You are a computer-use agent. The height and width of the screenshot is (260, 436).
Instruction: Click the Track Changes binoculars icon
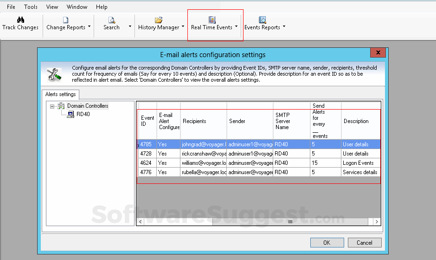[20, 19]
